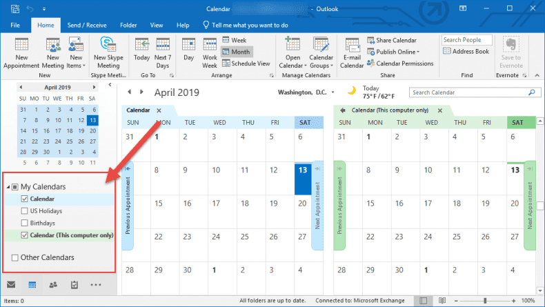
Task: Open the Publish Online dropdown
Action: click(397, 52)
